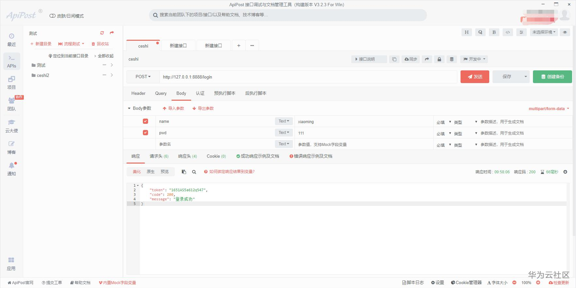Uncheck the pwd parameter checkbox
The image size is (576, 288).
pos(145,133)
